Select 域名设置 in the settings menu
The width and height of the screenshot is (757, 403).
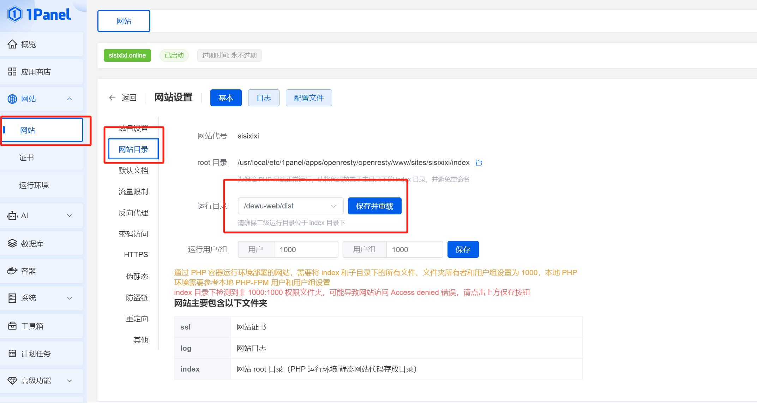(133, 128)
